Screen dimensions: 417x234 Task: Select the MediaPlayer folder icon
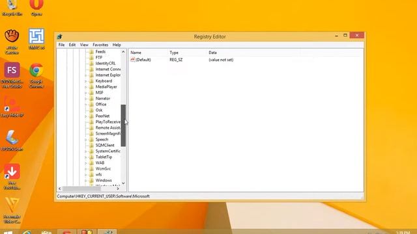tap(91, 86)
